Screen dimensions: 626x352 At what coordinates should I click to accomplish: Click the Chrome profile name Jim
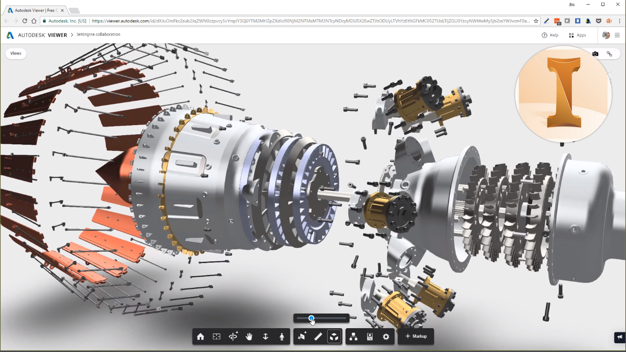(571, 5)
